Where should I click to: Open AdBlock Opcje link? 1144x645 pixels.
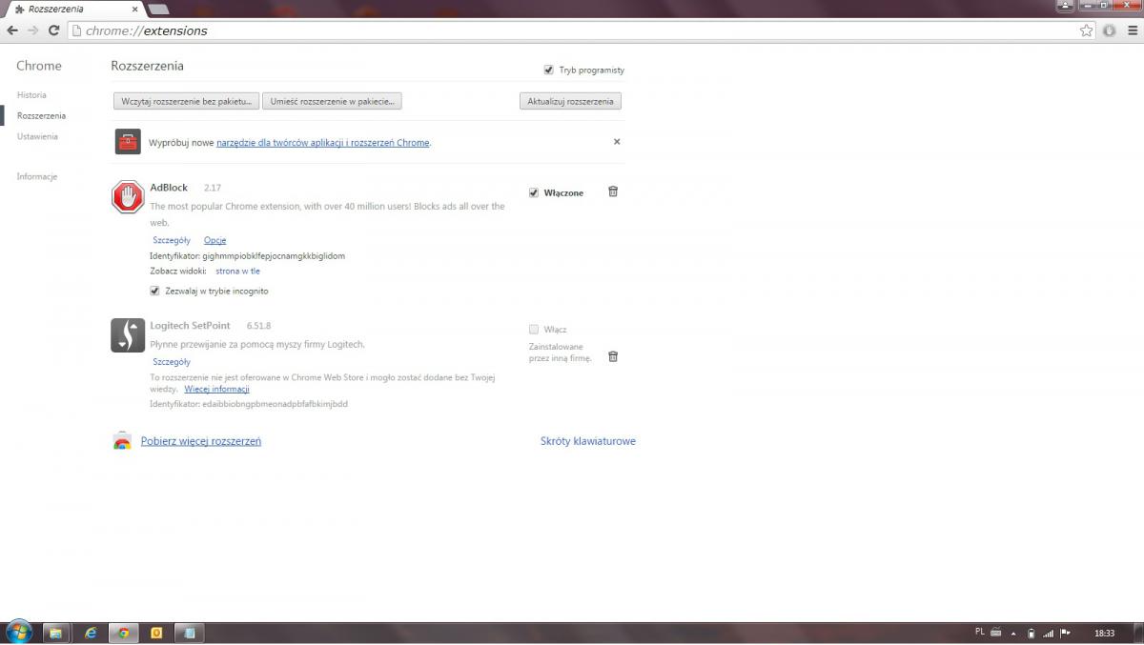214,240
